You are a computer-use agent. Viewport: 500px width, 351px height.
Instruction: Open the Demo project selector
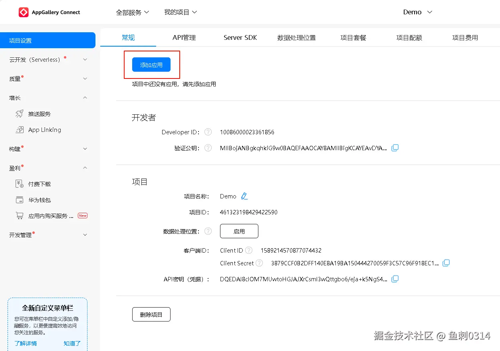pyautogui.click(x=418, y=12)
